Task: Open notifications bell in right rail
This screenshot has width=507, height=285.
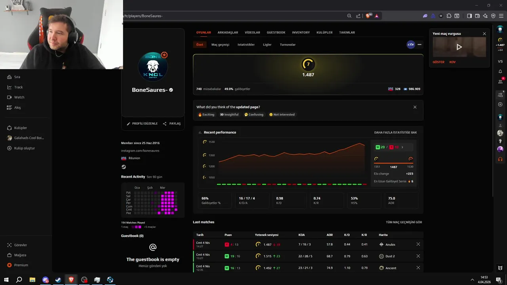Action: click(x=500, y=72)
